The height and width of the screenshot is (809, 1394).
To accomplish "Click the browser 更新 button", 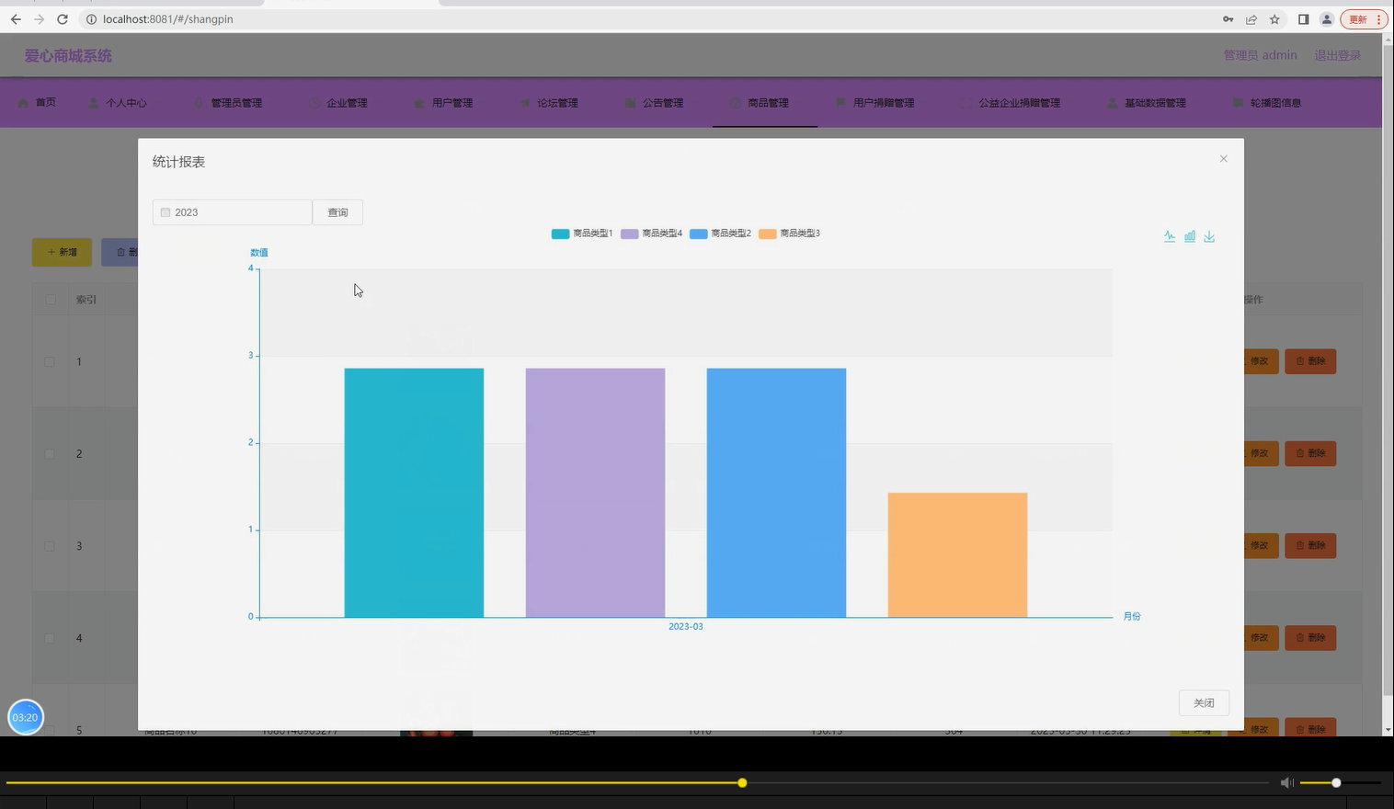I will click(1365, 19).
